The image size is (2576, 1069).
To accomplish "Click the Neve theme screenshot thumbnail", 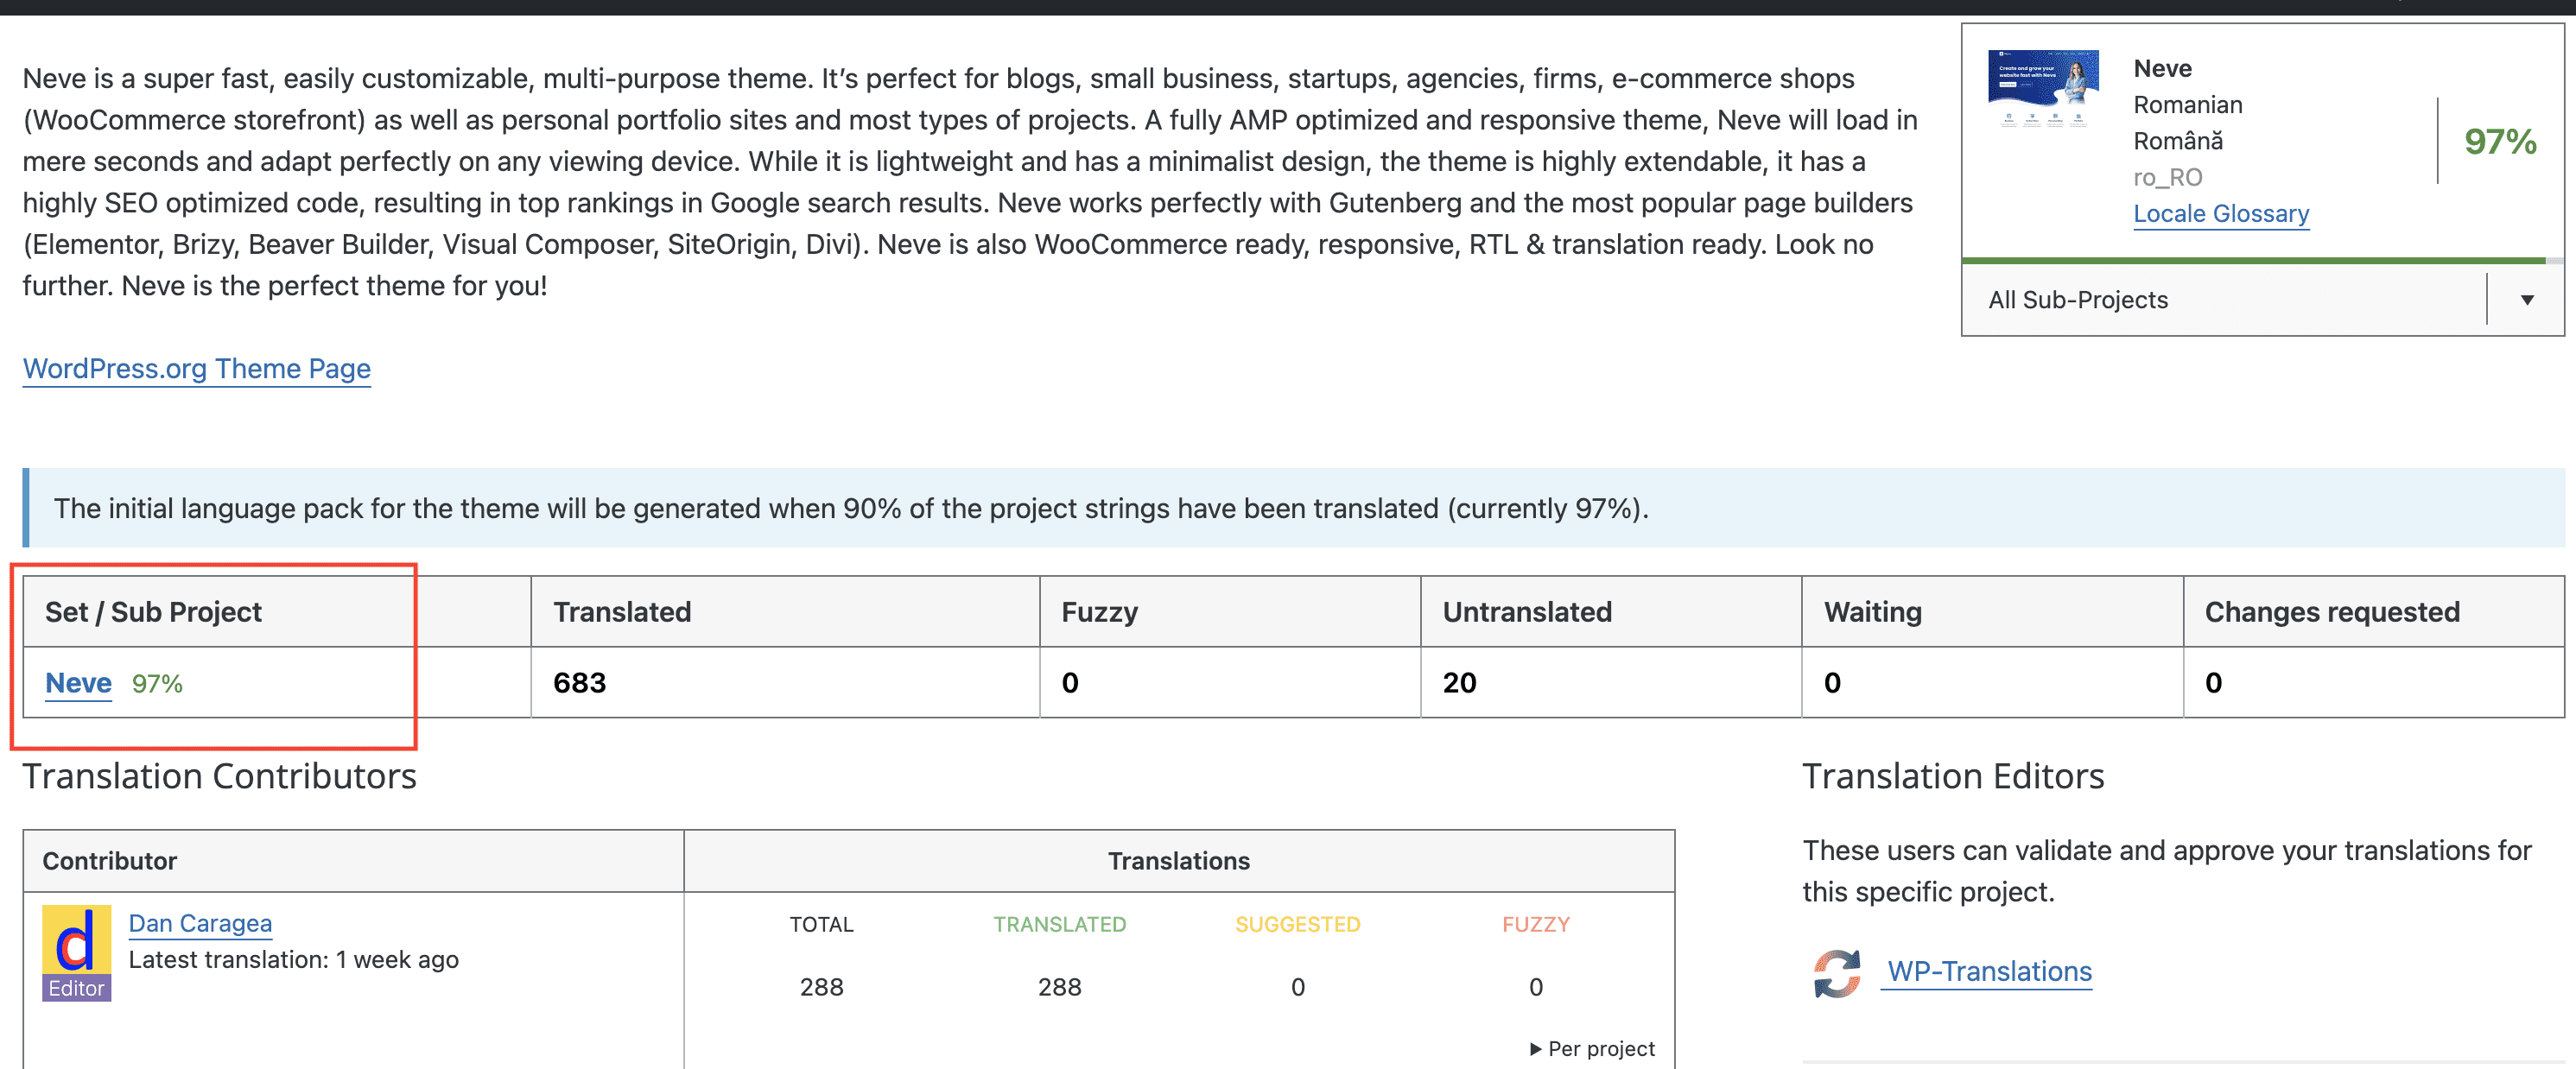I will click(2042, 88).
